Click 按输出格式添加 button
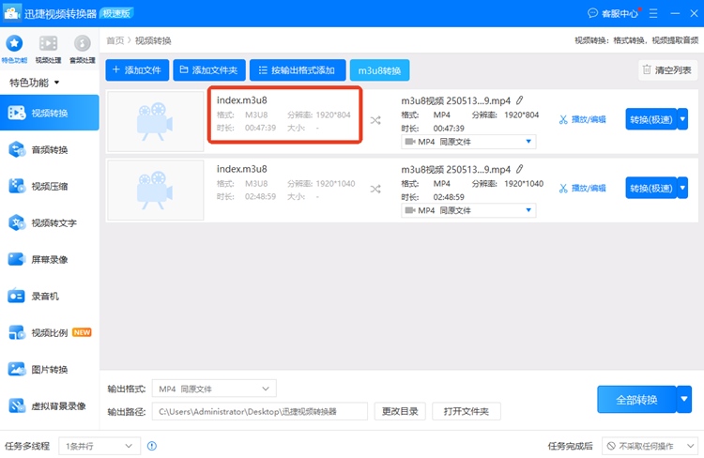Viewport: 704px width, 458px height. click(298, 70)
